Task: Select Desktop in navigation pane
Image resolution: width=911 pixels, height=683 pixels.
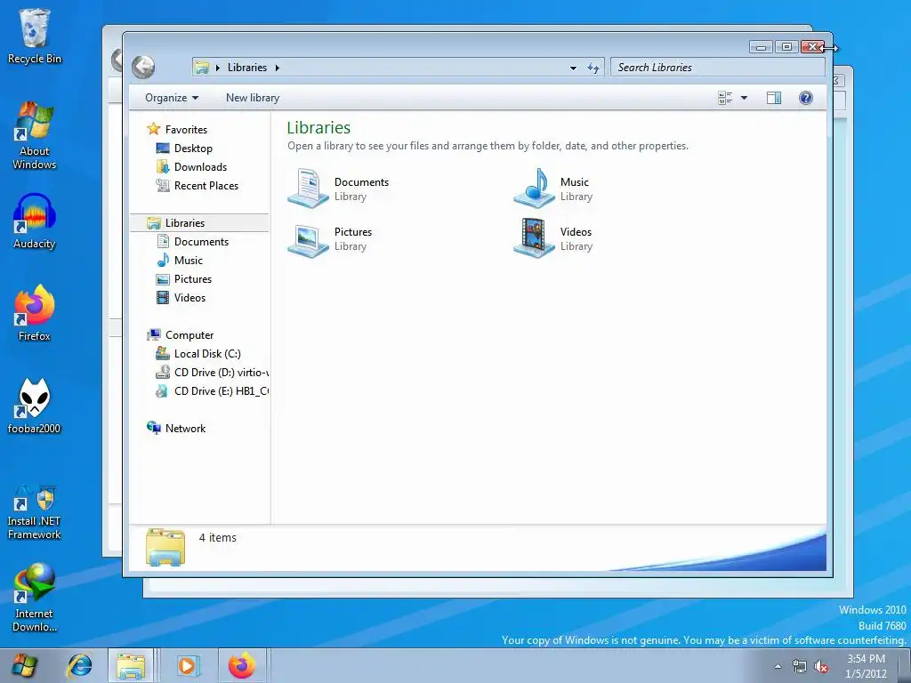Action: (x=193, y=149)
